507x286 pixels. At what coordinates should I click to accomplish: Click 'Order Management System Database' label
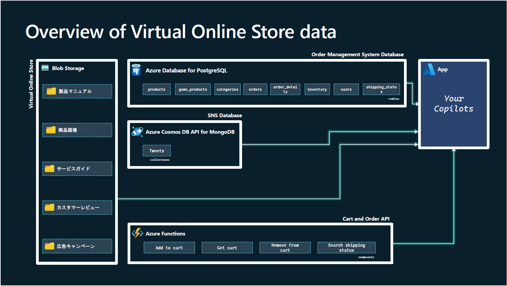358,54
